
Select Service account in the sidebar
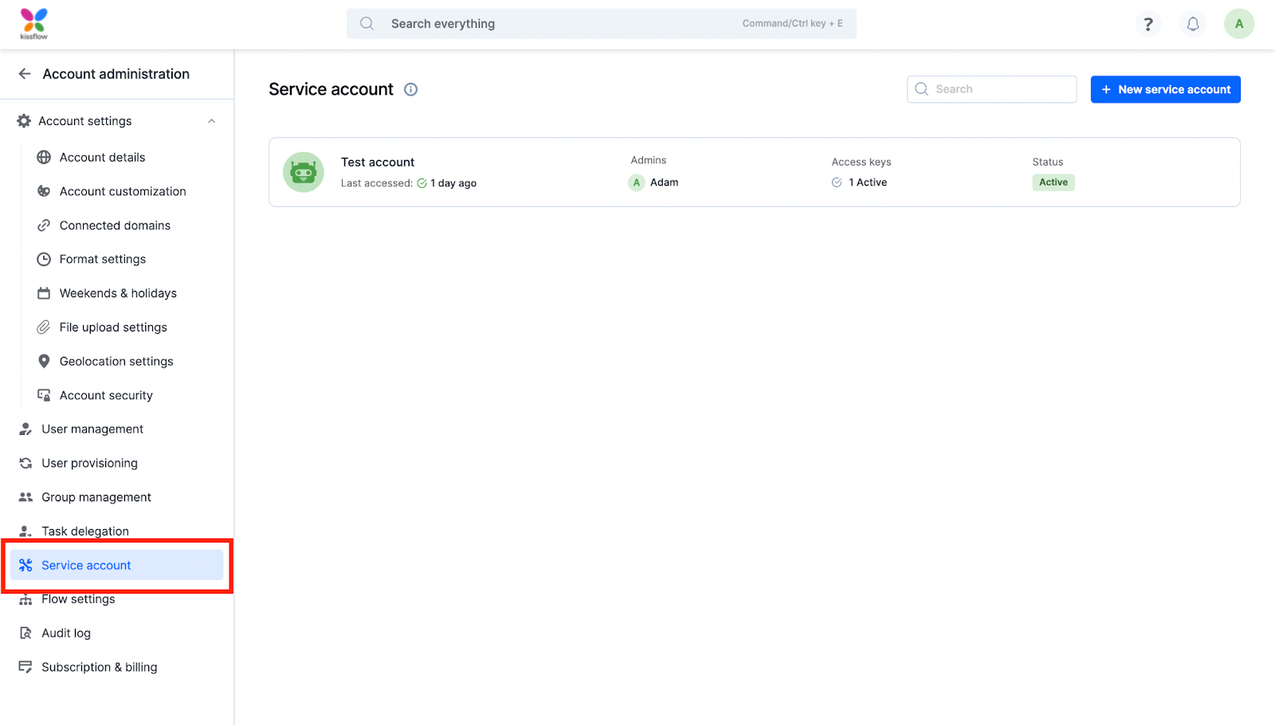[117, 565]
